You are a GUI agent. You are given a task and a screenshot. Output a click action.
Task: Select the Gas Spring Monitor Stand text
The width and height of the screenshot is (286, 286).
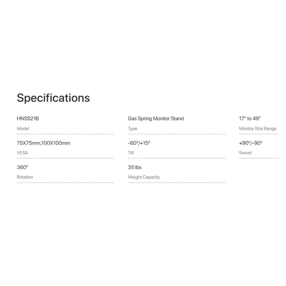tap(156, 119)
